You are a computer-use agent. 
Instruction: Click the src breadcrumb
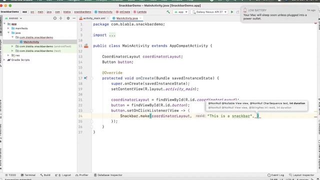(x=32, y=12)
